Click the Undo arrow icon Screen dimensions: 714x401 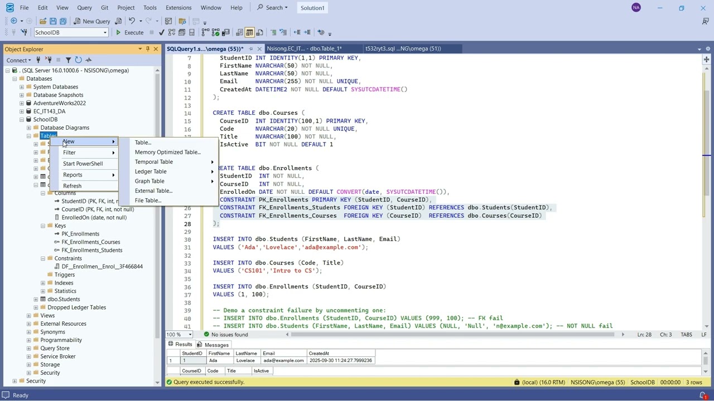pyautogui.click(x=132, y=21)
